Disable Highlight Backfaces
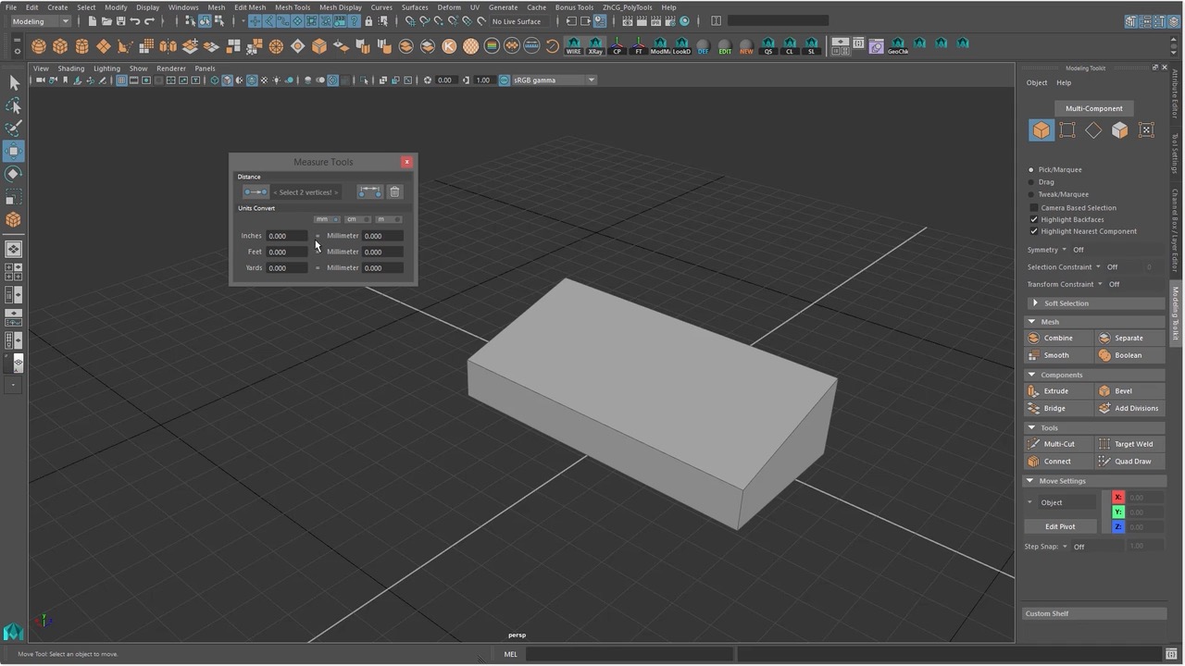 1034,219
